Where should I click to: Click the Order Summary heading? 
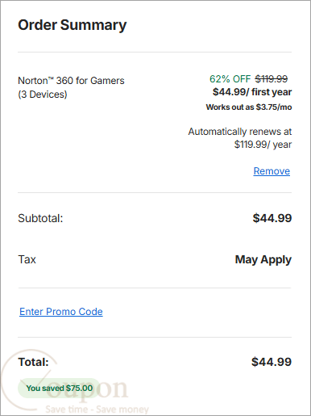(73, 25)
